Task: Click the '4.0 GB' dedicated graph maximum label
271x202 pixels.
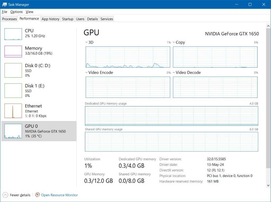Action: click(254, 104)
